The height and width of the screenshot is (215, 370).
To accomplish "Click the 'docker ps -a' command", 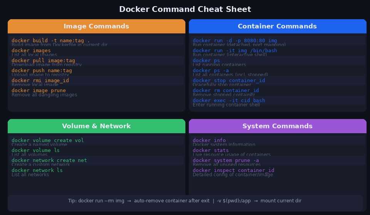I will 211,71.
